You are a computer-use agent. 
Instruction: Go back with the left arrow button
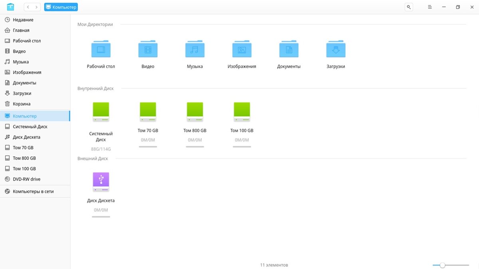pos(28,7)
